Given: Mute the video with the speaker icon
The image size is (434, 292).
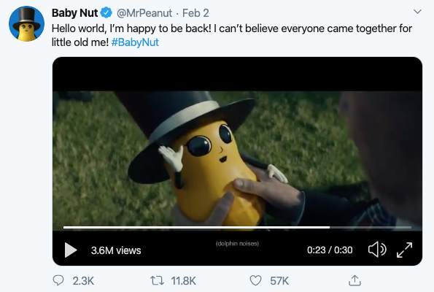Looking at the screenshot, I should coord(377,250).
